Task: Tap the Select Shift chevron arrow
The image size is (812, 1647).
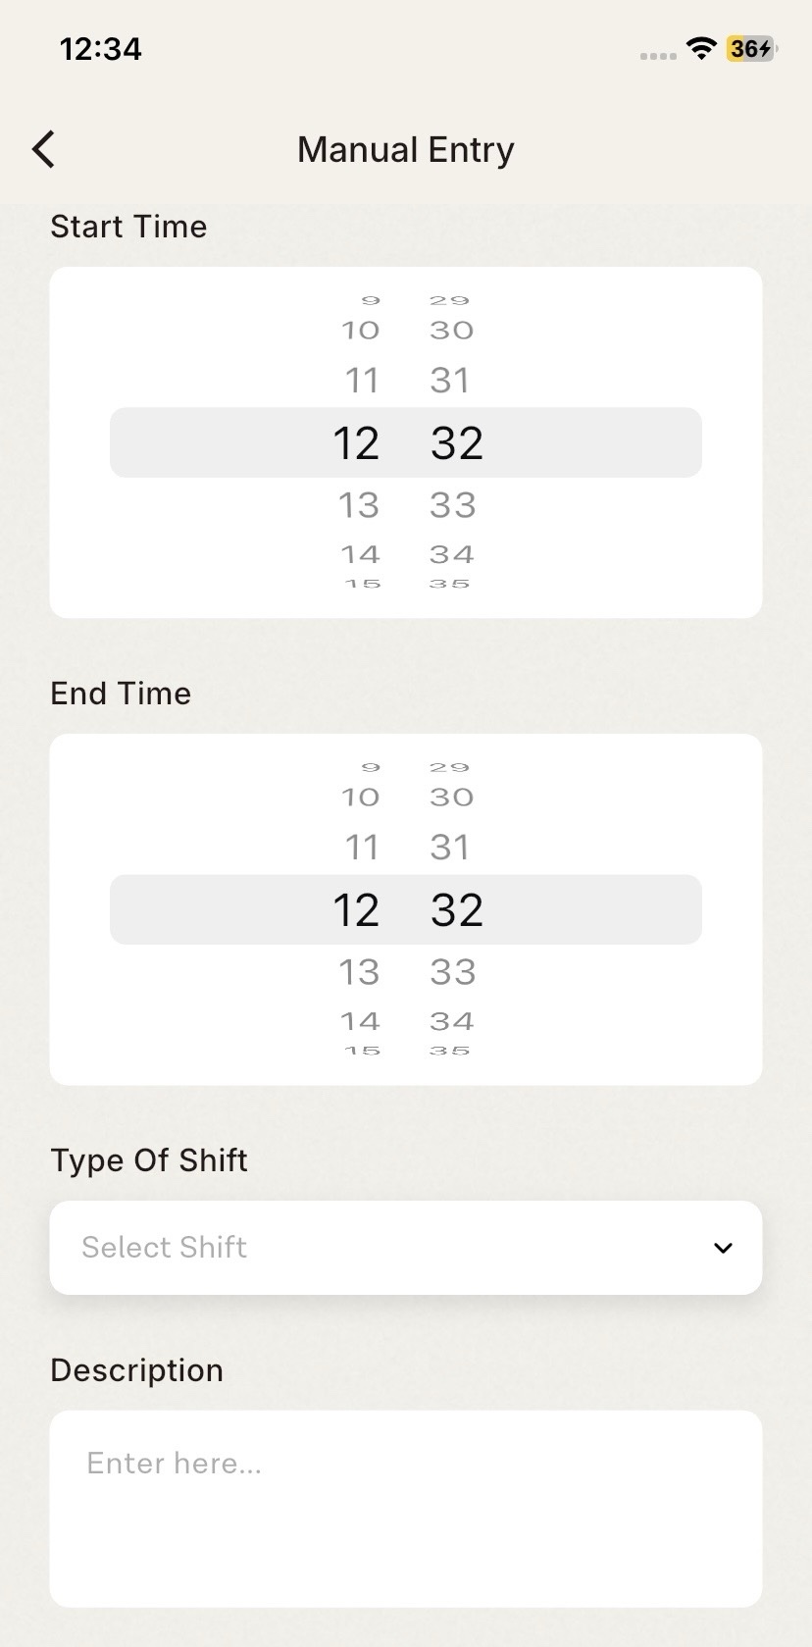Action: [723, 1248]
